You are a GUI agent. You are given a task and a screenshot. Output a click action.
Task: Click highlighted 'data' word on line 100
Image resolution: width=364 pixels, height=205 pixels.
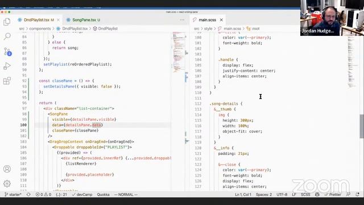[96, 125]
